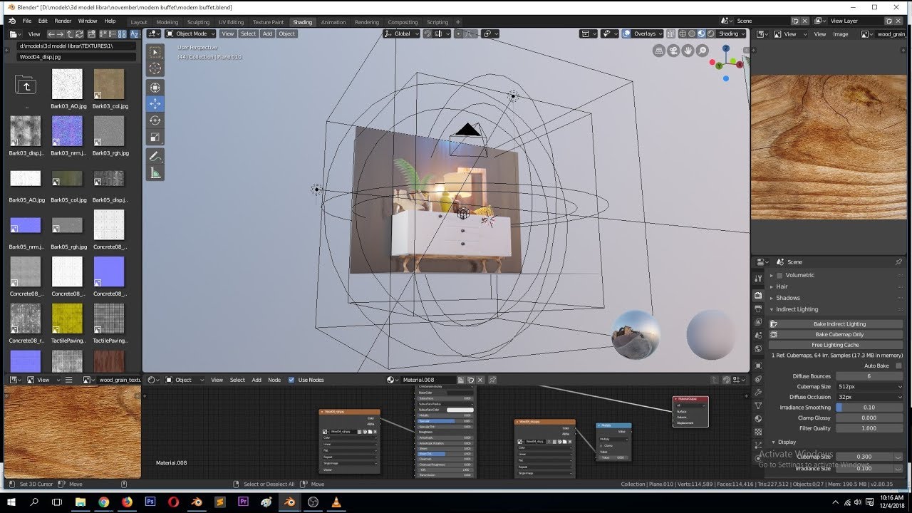
Task: Go to parent folder in file browser
Action: point(26,86)
